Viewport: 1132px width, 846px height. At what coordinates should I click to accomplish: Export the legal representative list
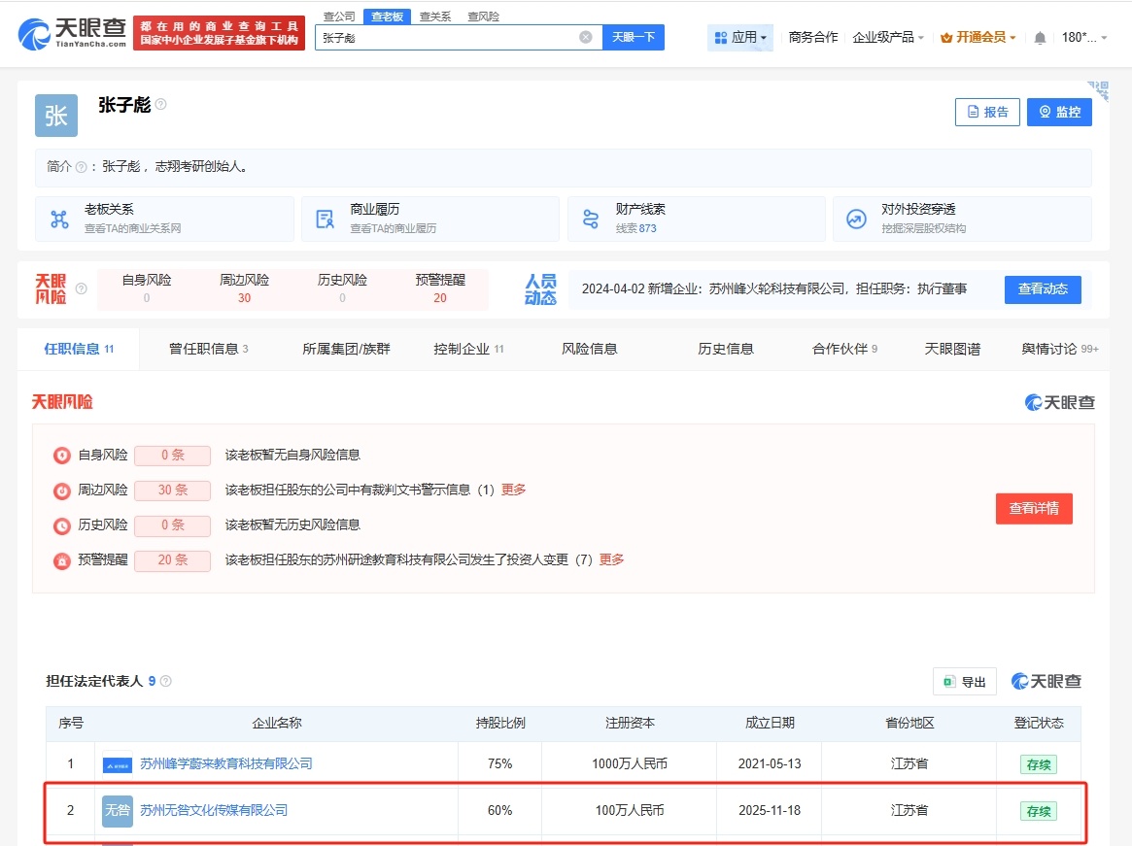964,682
